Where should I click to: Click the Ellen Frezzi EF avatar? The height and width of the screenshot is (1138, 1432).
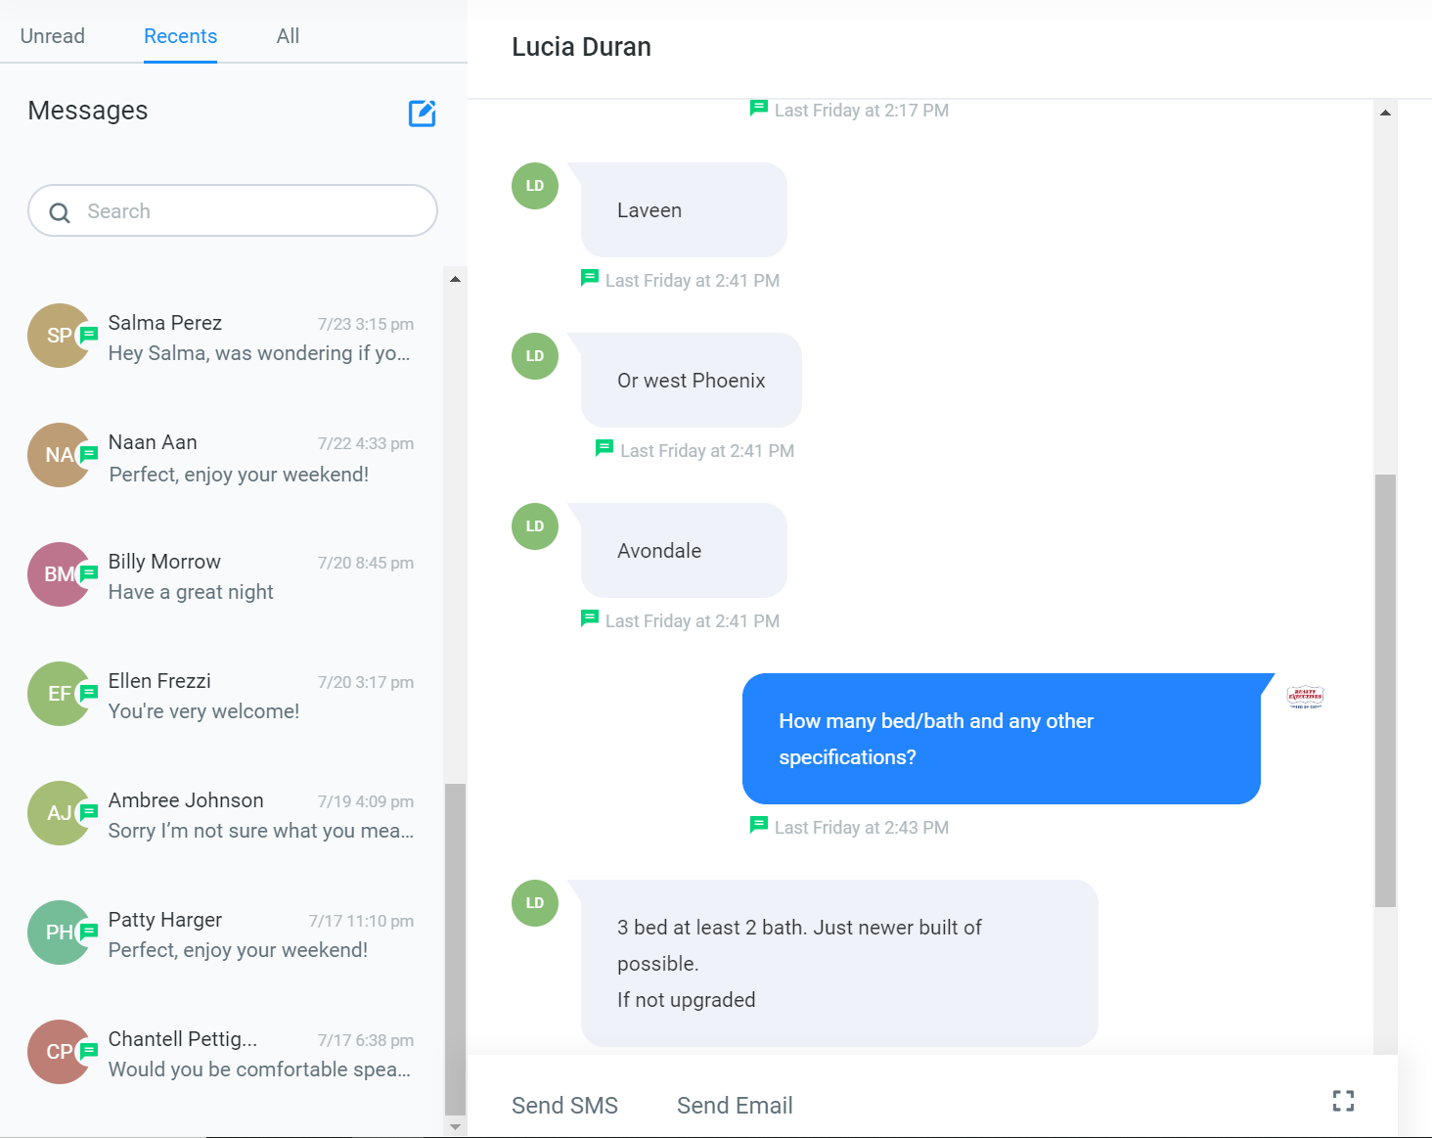60,694
